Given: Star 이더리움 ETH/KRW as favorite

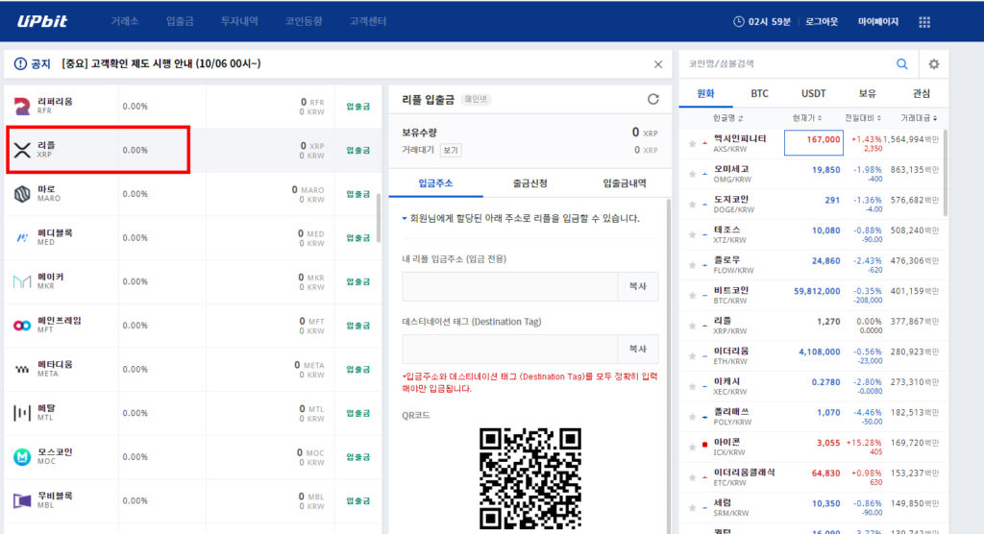Looking at the screenshot, I should point(692,355).
